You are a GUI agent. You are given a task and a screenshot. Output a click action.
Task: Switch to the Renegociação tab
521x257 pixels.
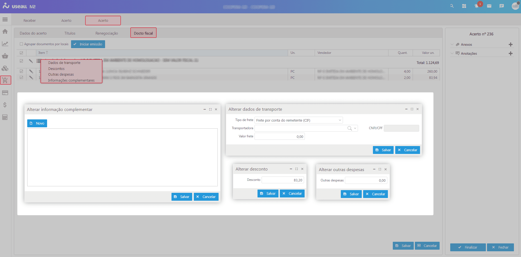tap(106, 33)
